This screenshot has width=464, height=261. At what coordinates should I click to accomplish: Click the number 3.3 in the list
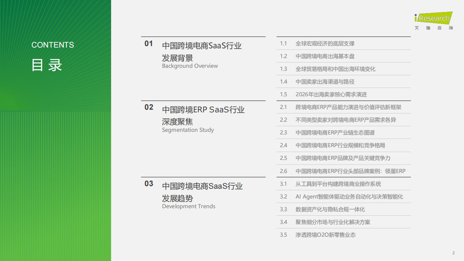click(283, 209)
